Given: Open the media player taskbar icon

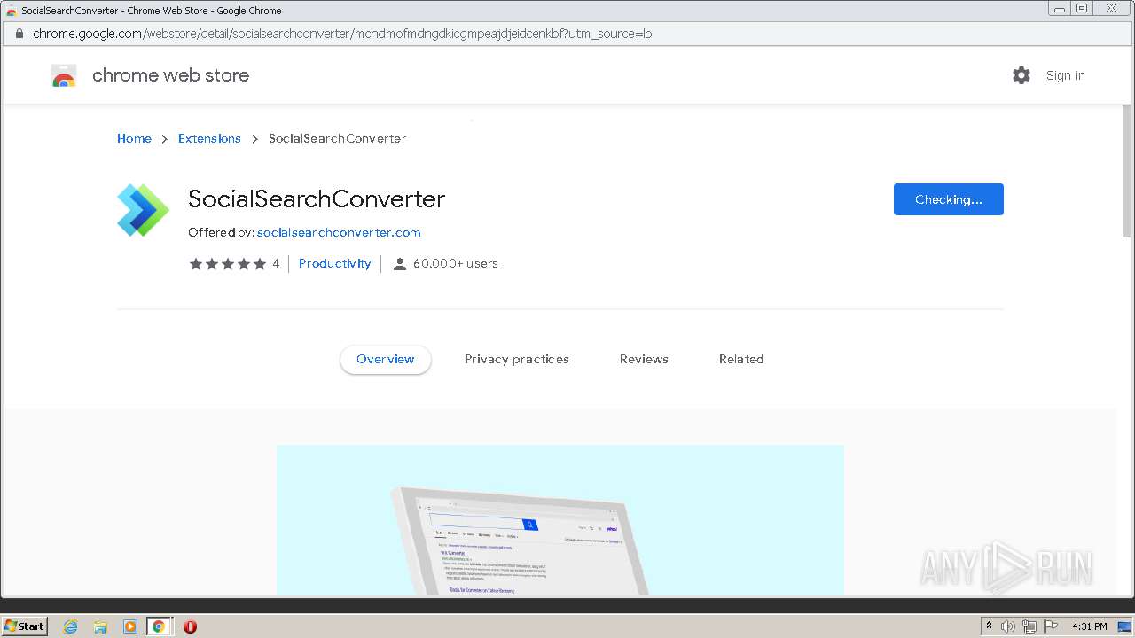Looking at the screenshot, I should click(x=129, y=626).
